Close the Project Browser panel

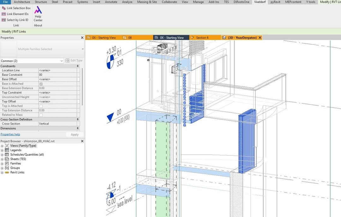click(82, 141)
